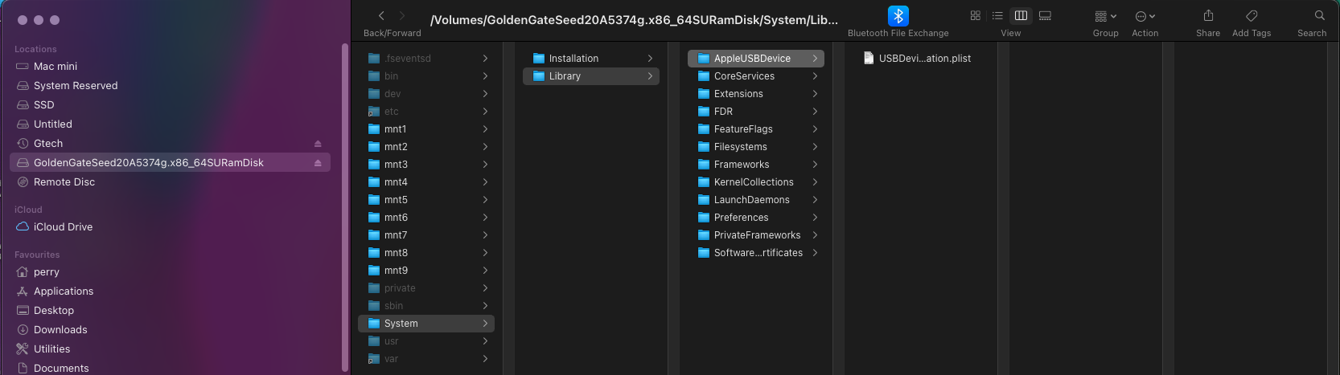The image size is (1340, 375).
Task: Switch to icon view
Action: tap(976, 16)
